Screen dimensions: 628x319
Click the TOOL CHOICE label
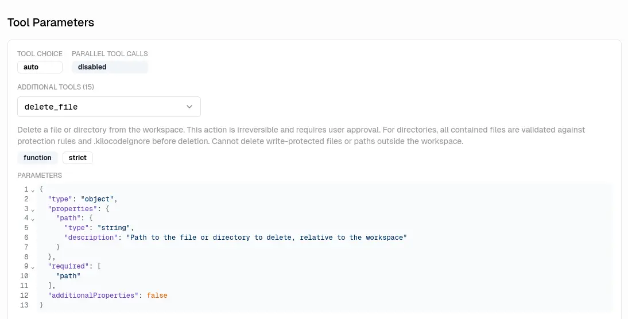(x=40, y=54)
